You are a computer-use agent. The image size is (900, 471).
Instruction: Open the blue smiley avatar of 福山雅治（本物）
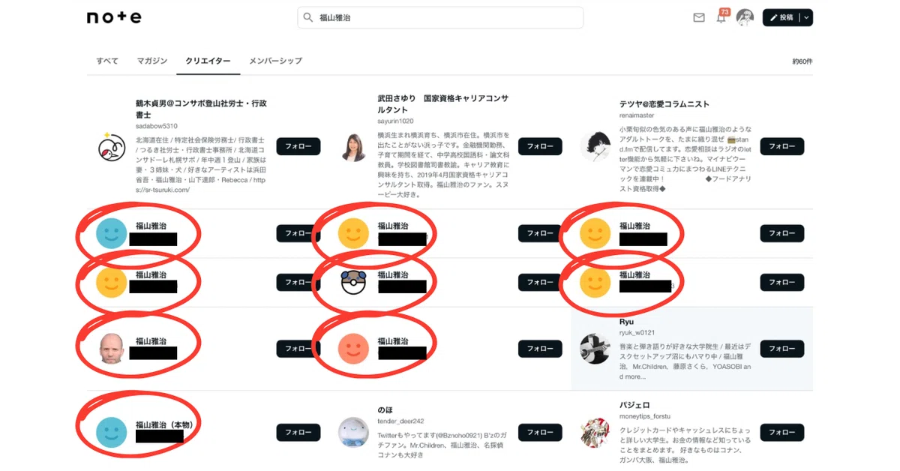point(112,433)
